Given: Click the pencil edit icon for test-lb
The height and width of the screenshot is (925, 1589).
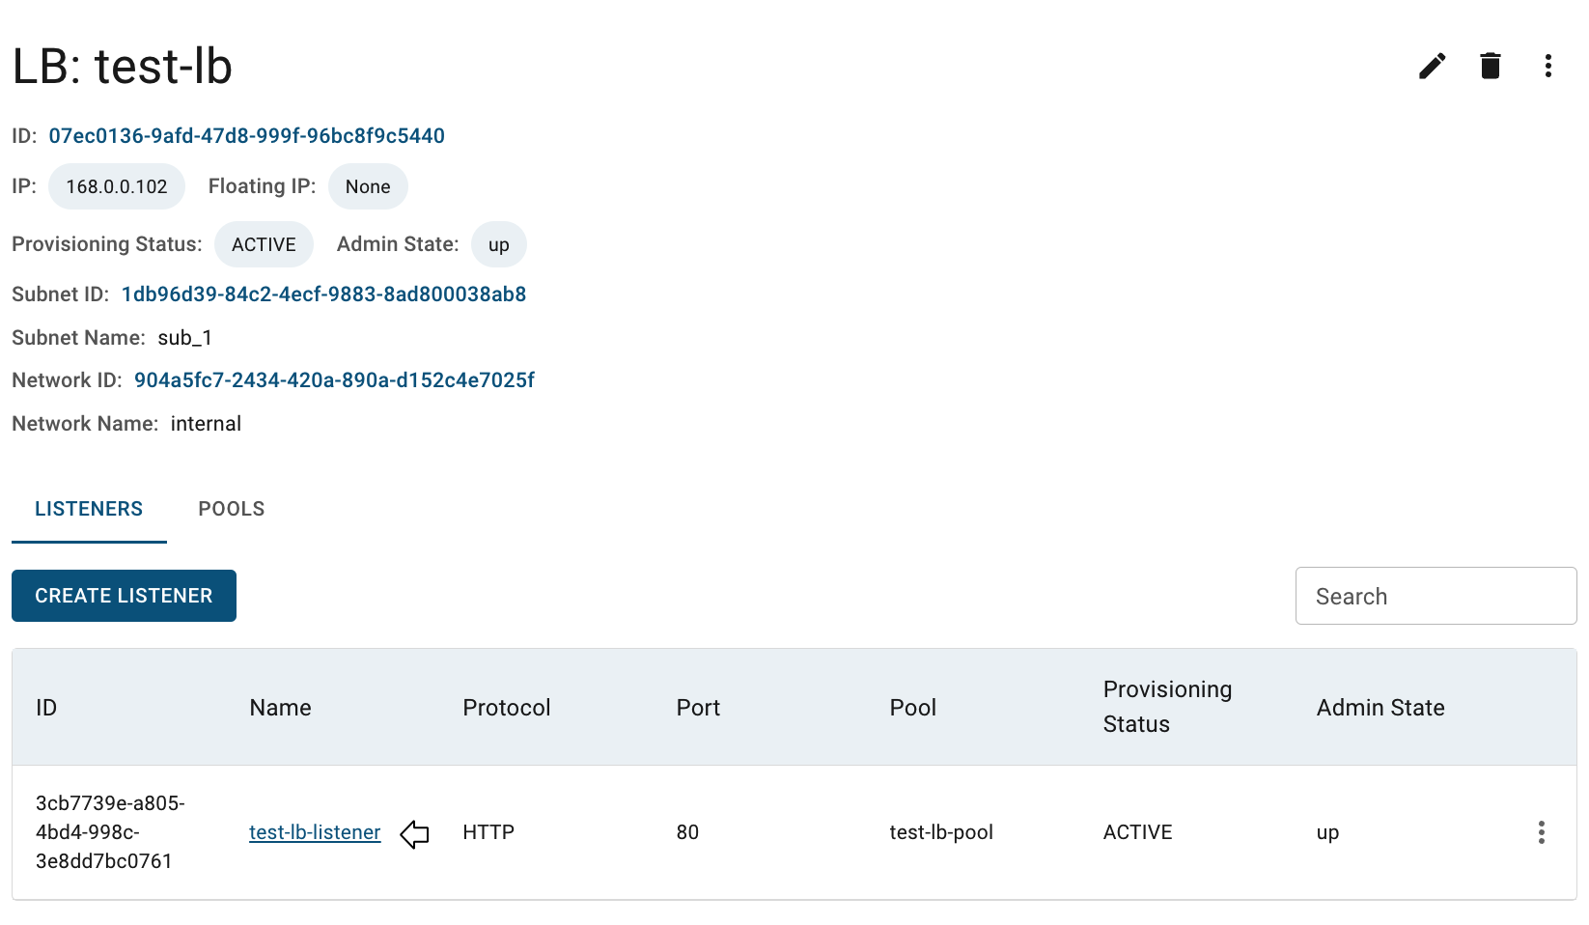Looking at the screenshot, I should click(1432, 66).
